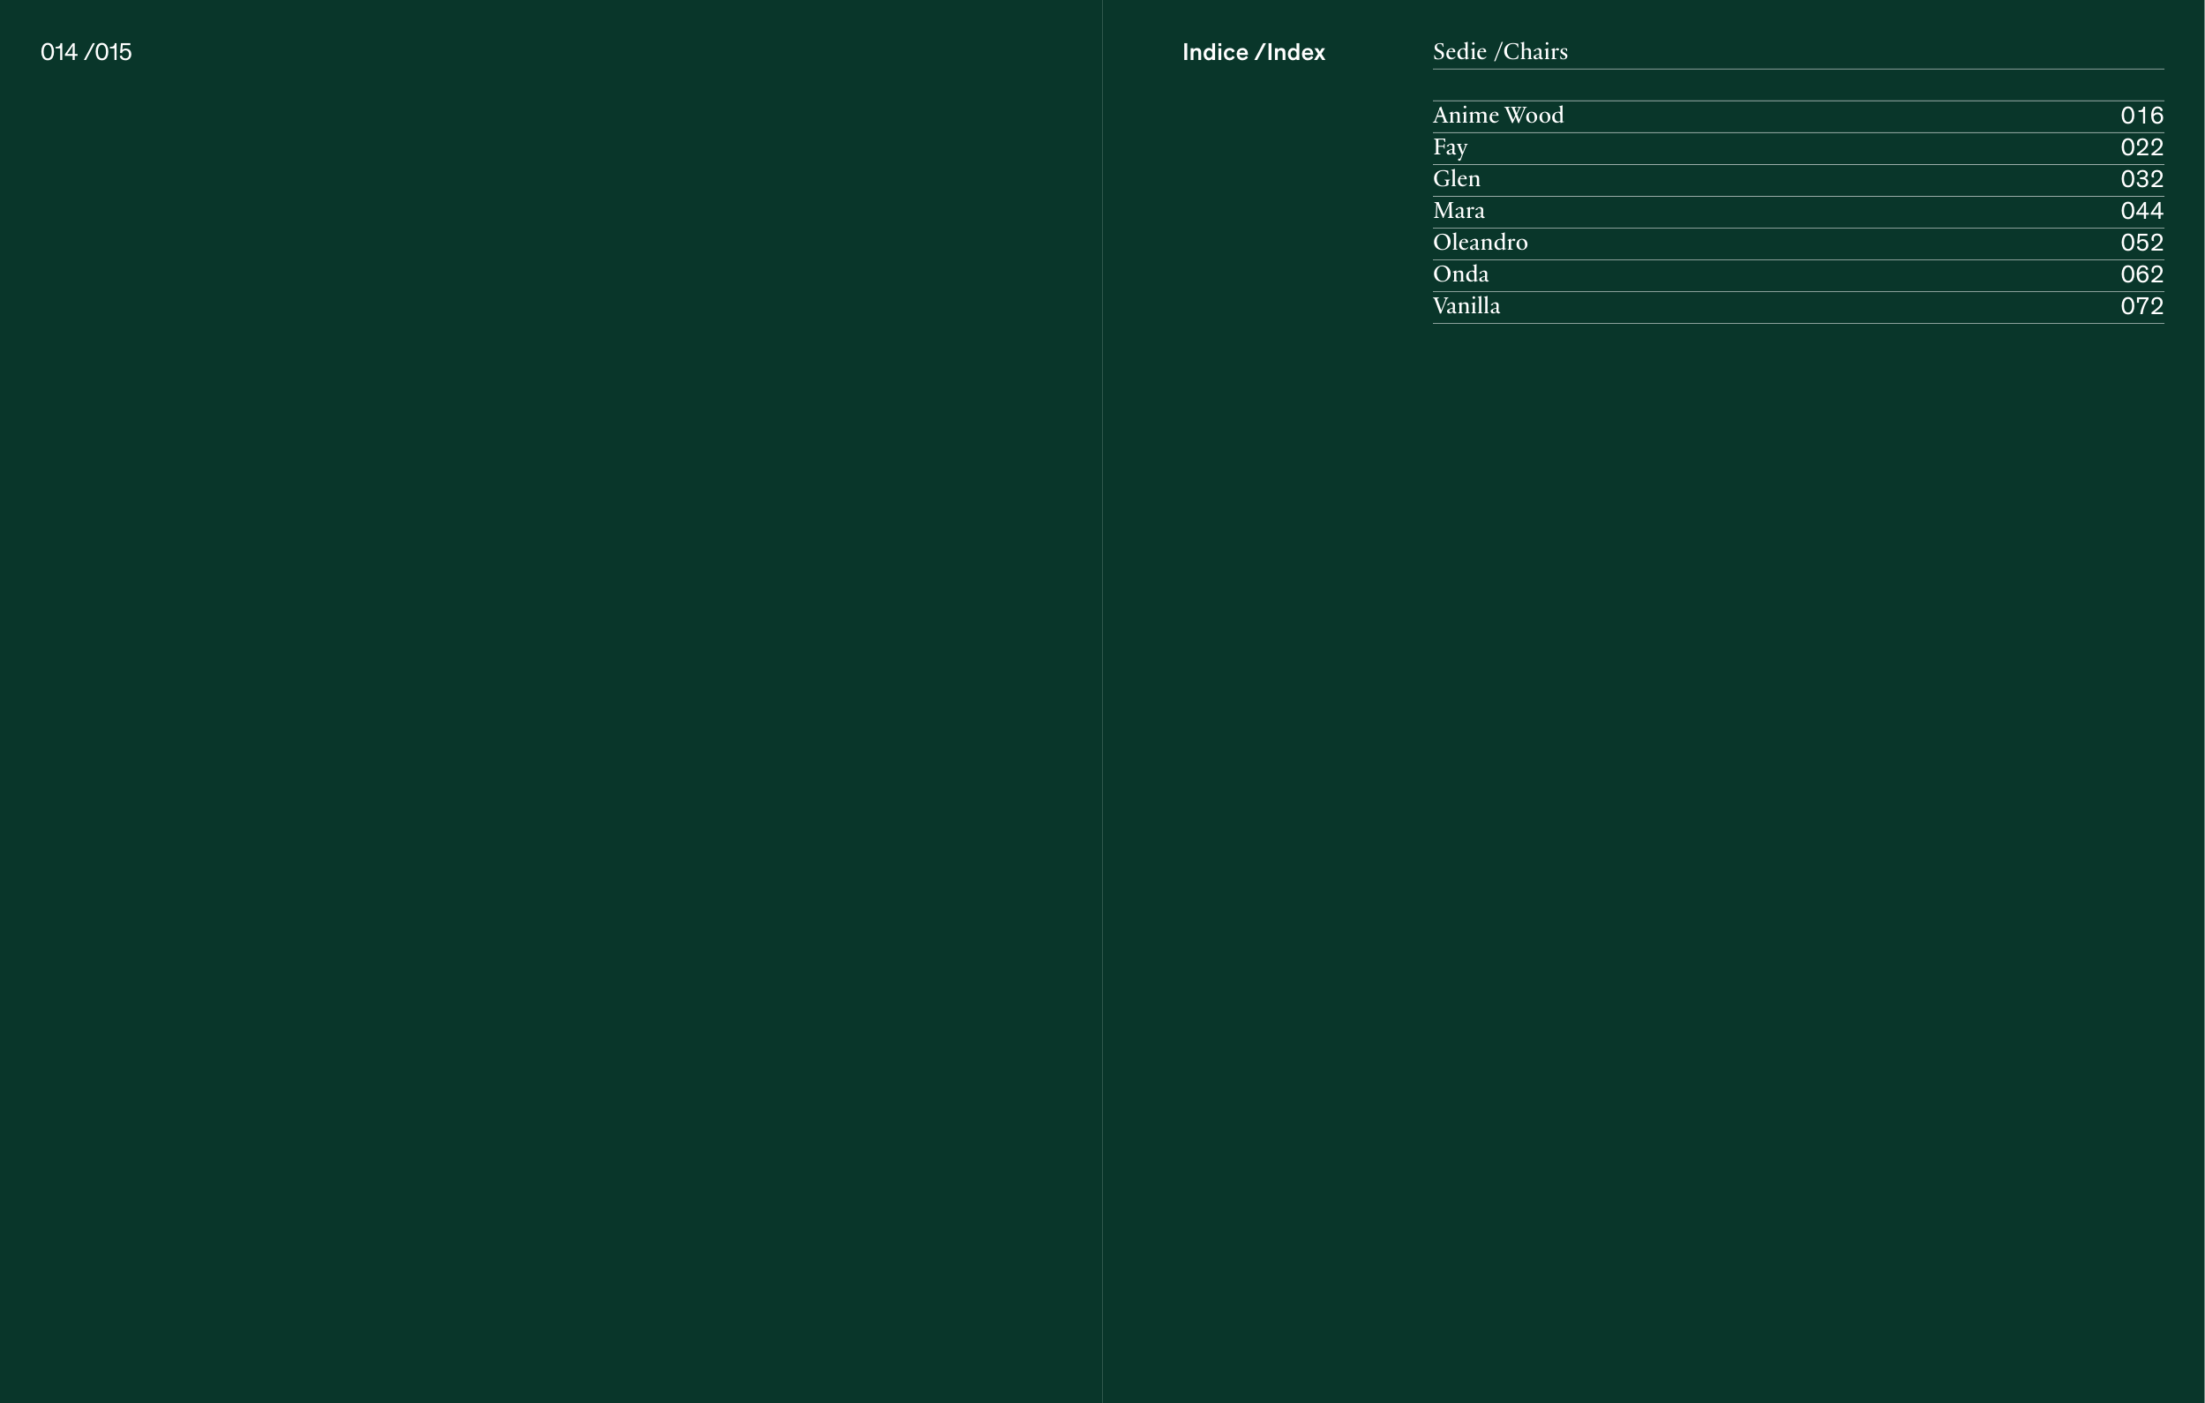The height and width of the screenshot is (1403, 2205).
Task: Select the Glen index entry
Action: [x=1456, y=178]
